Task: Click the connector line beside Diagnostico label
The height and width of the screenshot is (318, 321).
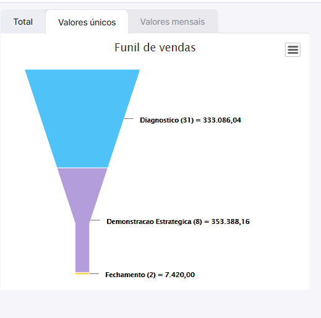Action: [x=129, y=118]
